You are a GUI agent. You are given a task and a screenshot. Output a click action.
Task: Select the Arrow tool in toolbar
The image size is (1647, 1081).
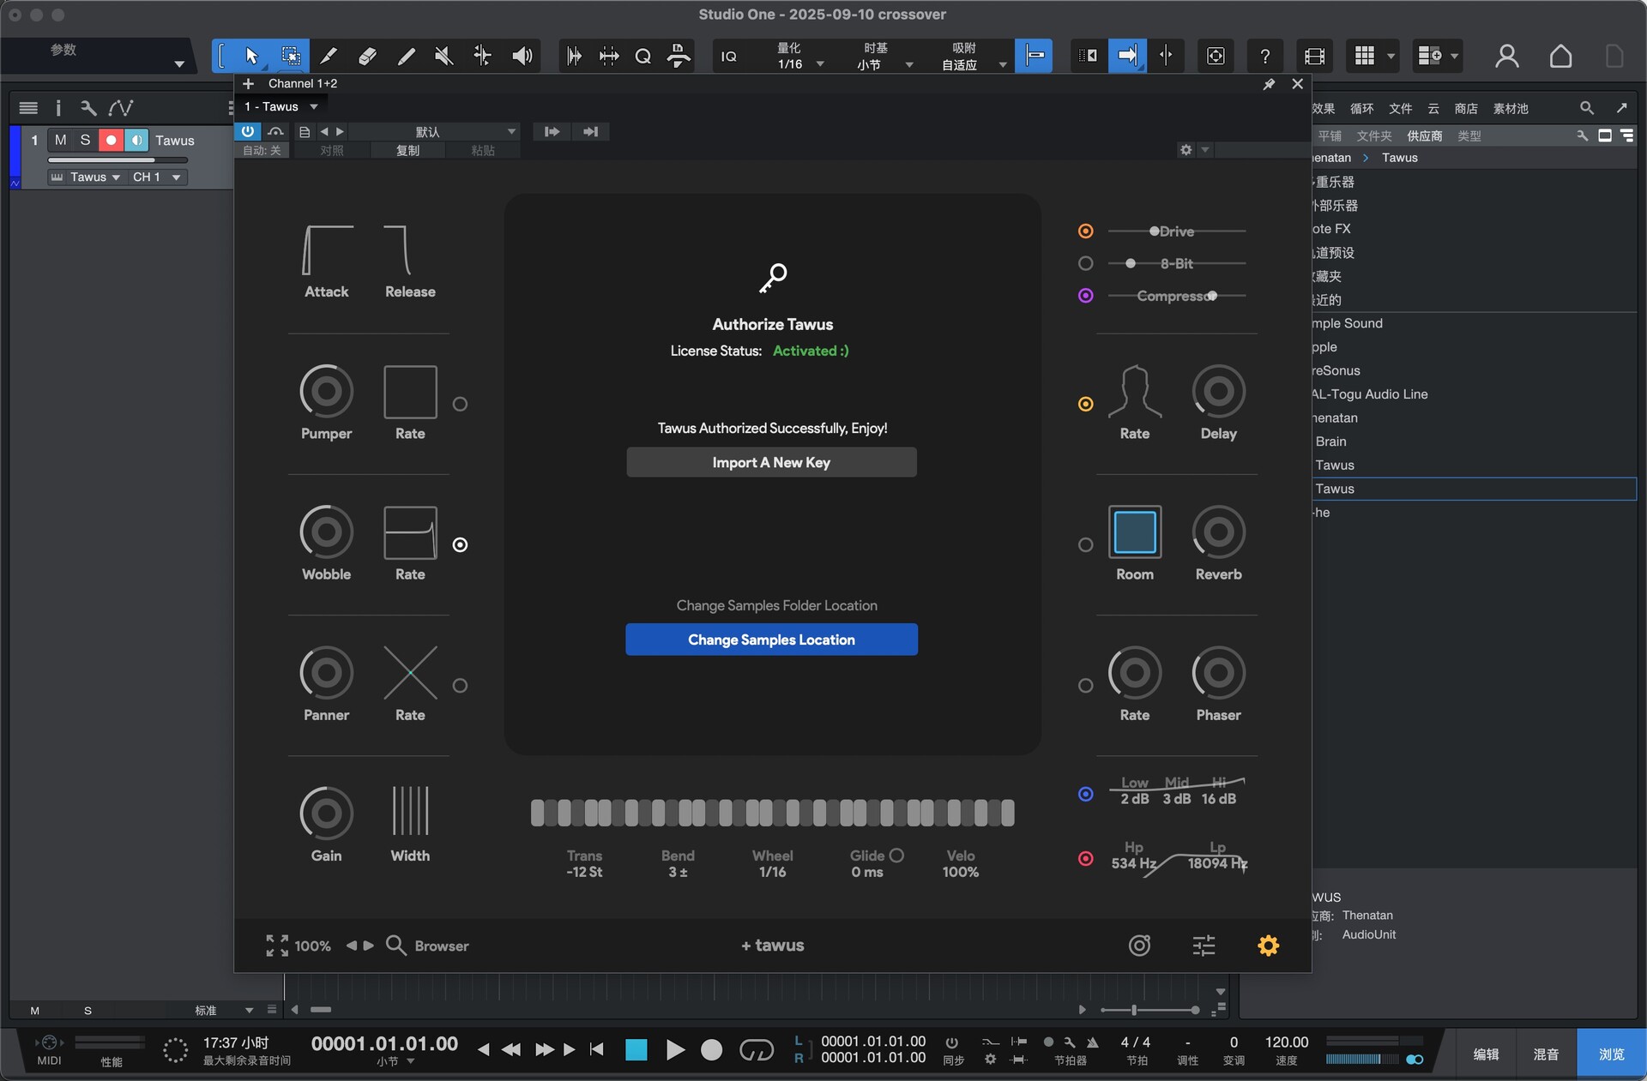point(251,56)
